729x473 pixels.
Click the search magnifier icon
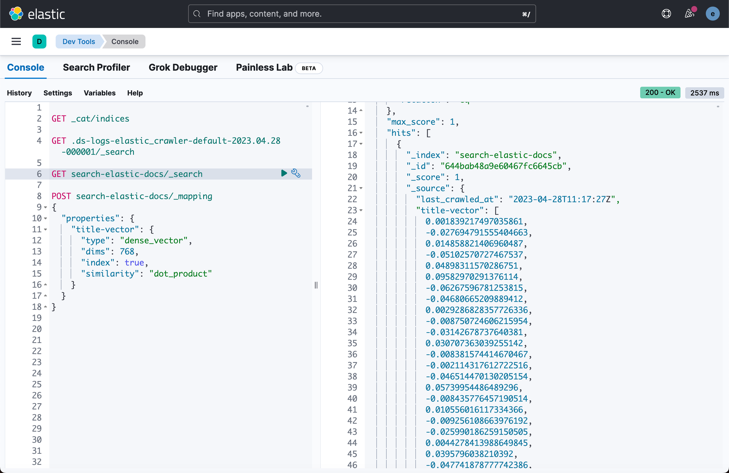pos(197,14)
